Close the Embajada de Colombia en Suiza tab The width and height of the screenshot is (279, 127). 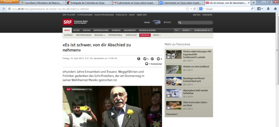[110, 3]
